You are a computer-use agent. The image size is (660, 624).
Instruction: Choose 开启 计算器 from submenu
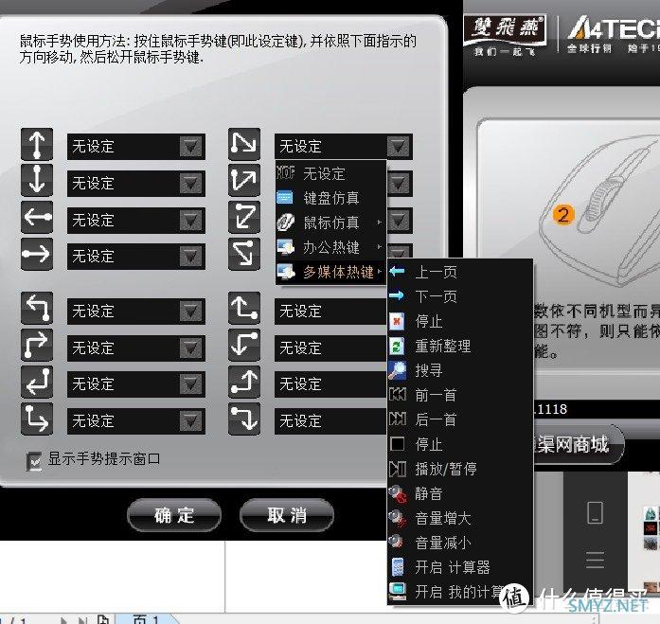coord(460,567)
